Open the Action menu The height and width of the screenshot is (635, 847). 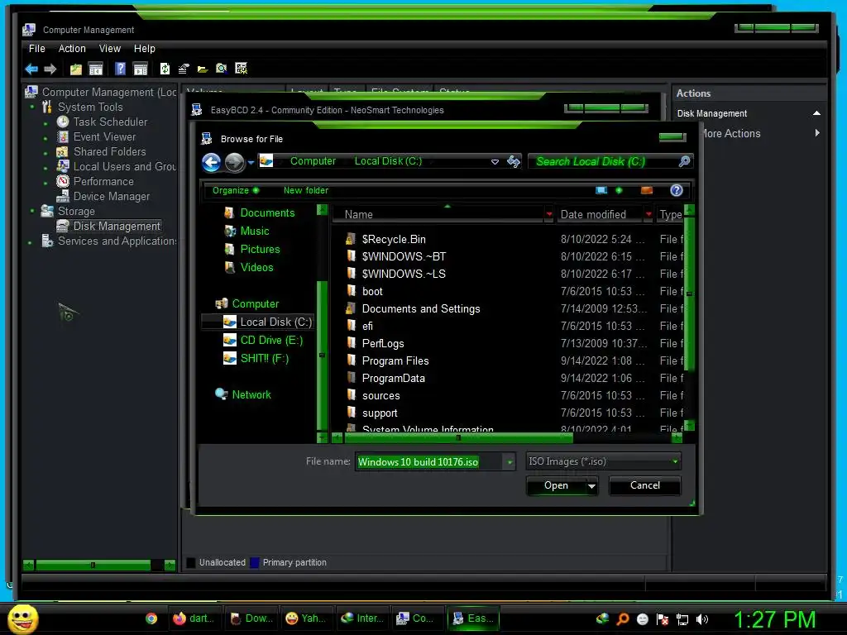[72, 49]
